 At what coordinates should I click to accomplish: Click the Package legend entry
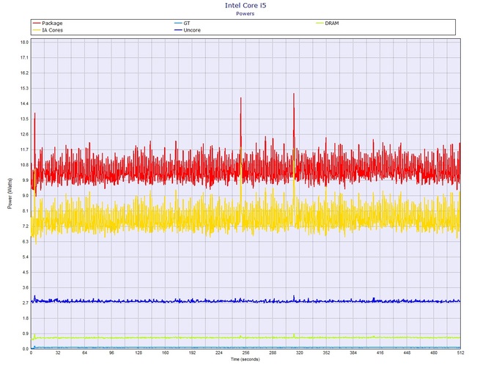[48, 23]
